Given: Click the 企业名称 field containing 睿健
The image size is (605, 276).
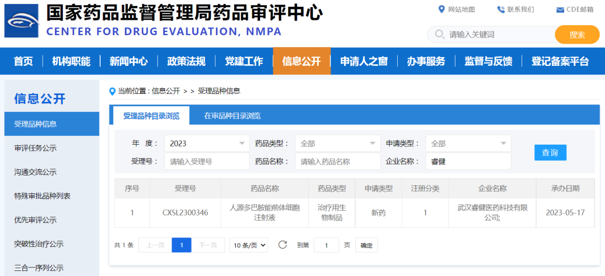Looking at the screenshot, I should pyautogui.click(x=468, y=161).
